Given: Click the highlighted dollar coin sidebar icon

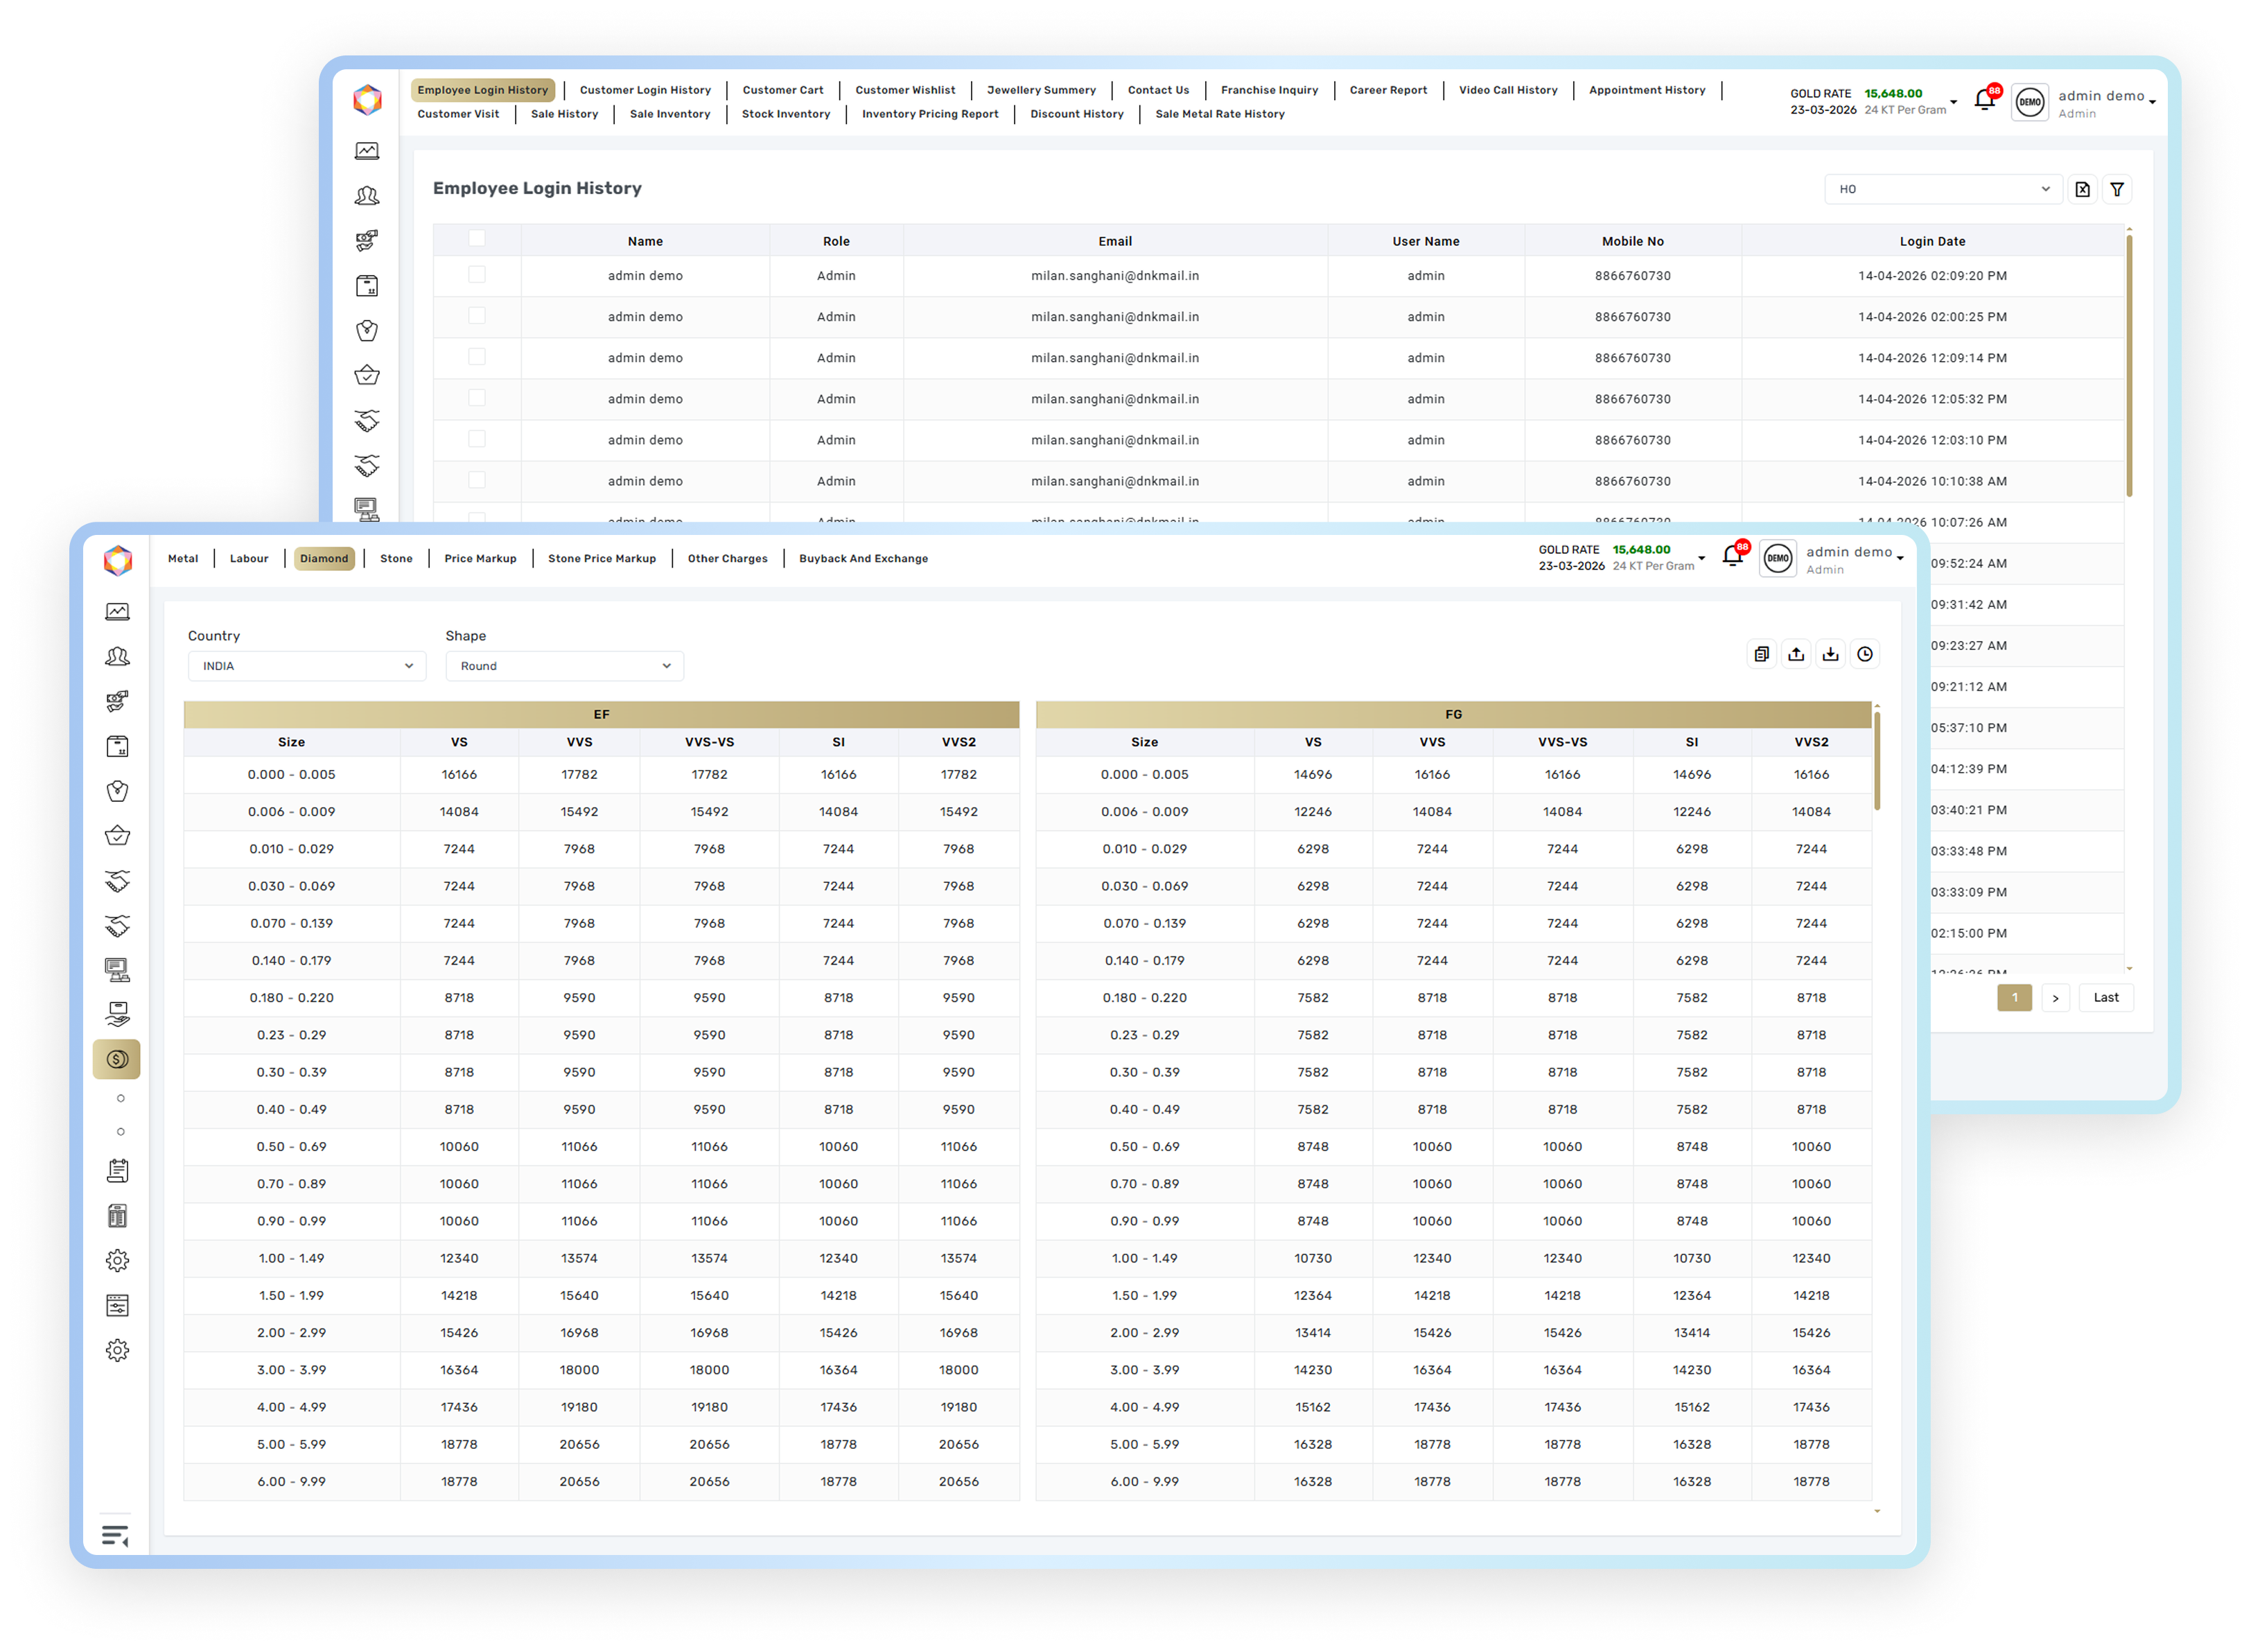Looking at the screenshot, I should [117, 1059].
